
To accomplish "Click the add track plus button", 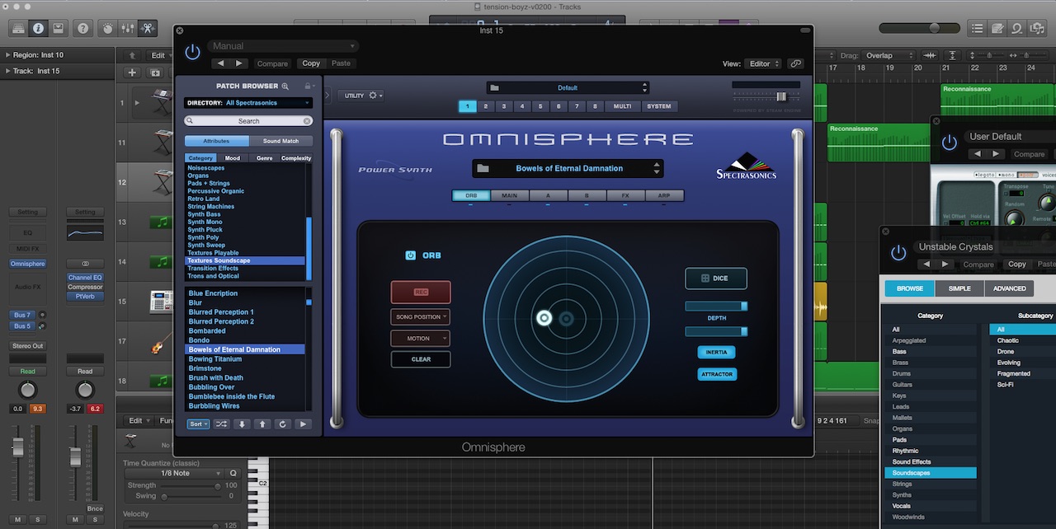I will (x=131, y=73).
